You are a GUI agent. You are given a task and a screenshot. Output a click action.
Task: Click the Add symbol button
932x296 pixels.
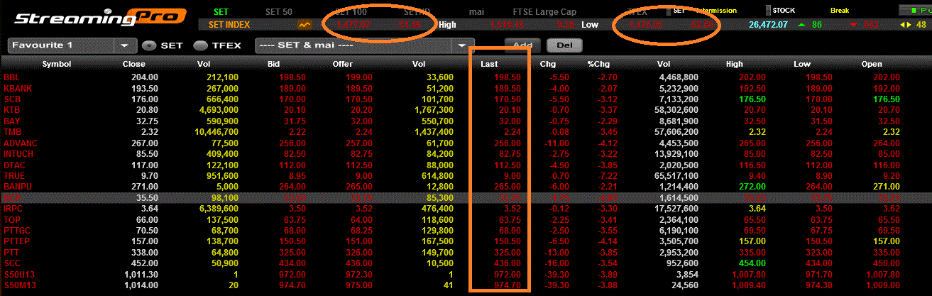coord(522,45)
